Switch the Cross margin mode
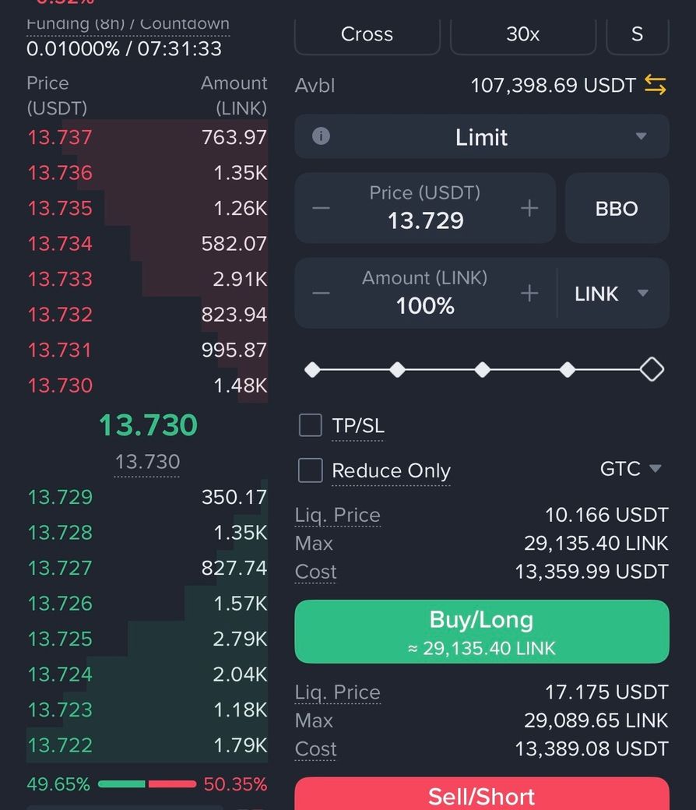This screenshot has height=810, width=696. 367,34
